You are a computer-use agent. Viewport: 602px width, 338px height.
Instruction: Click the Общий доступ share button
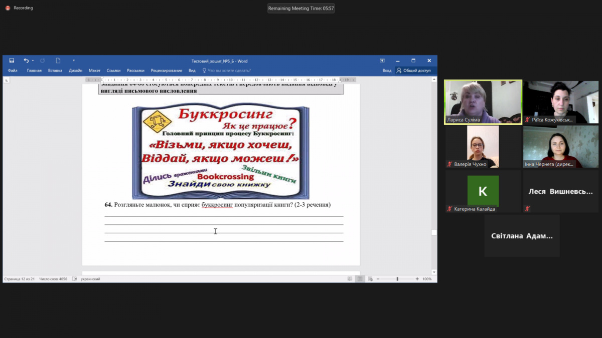[x=414, y=71]
